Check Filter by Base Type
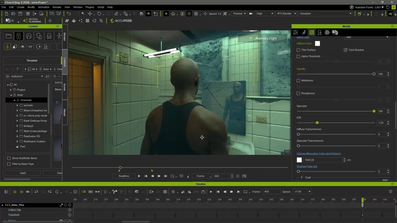 [9, 164]
